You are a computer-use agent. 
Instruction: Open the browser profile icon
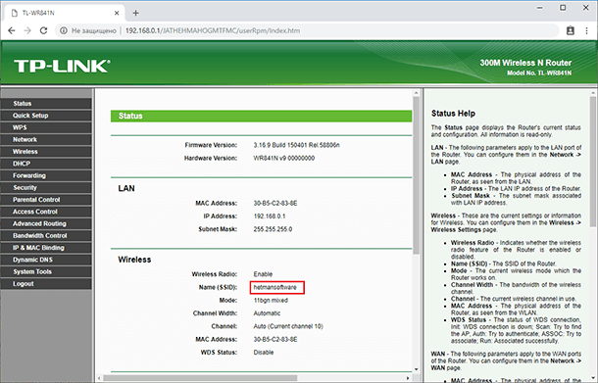pyautogui.click(x=571, y=31)
